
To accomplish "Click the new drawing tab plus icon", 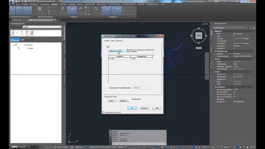I will pos(59,20).
